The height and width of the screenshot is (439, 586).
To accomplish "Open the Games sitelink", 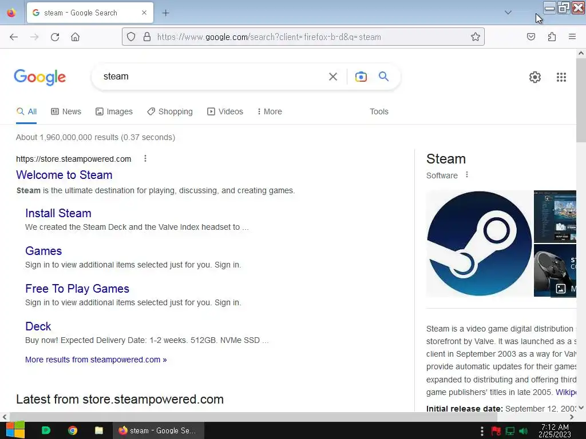I will point(43,251).
